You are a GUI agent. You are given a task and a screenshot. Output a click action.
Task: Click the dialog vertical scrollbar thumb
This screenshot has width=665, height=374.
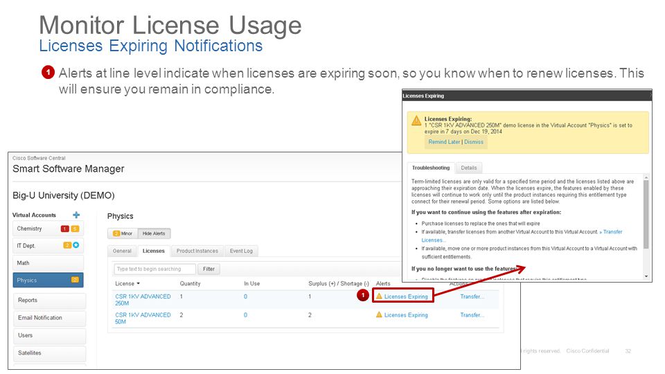pos(646,215)
